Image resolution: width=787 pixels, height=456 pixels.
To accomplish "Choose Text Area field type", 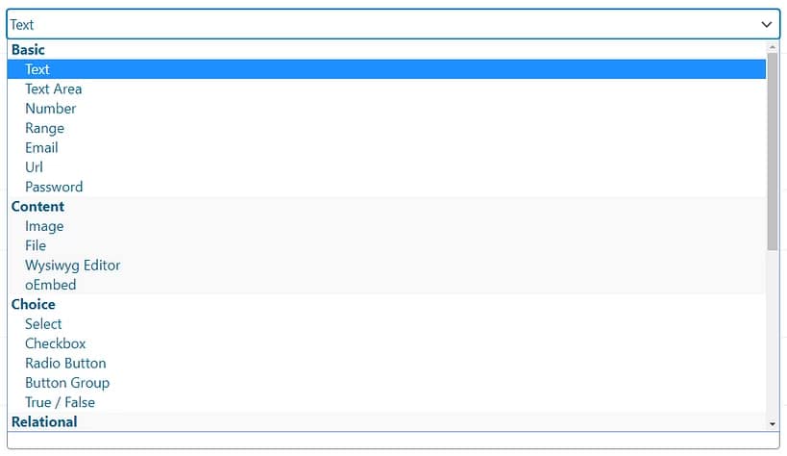I will point(54,89).
